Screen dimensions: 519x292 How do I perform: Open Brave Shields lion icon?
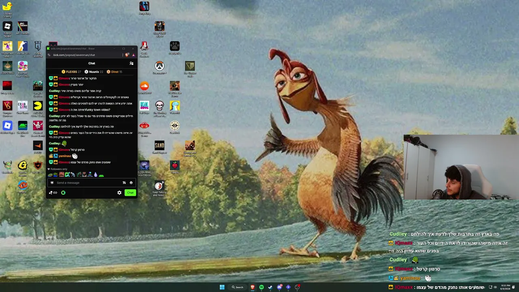tap(127, 55)
